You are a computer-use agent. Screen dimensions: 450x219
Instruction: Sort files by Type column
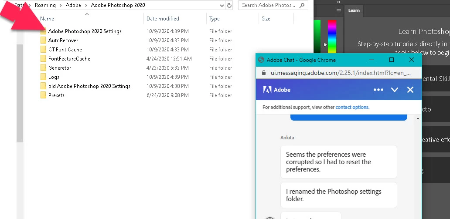pos(215,19)
